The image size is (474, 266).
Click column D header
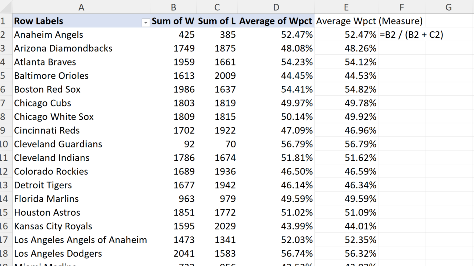pos(276,7)
